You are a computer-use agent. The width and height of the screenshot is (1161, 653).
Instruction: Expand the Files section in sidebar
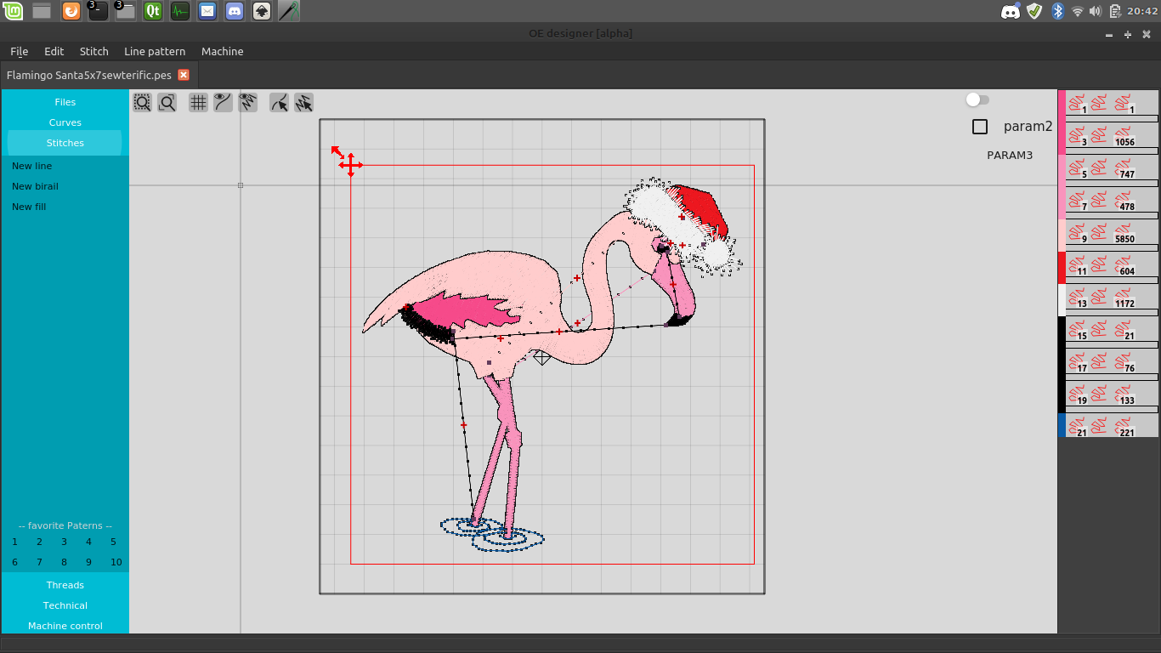click(65, 102)
